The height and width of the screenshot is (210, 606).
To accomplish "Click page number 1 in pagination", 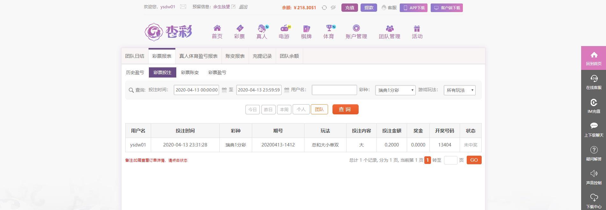I will [x=427, y=160].
